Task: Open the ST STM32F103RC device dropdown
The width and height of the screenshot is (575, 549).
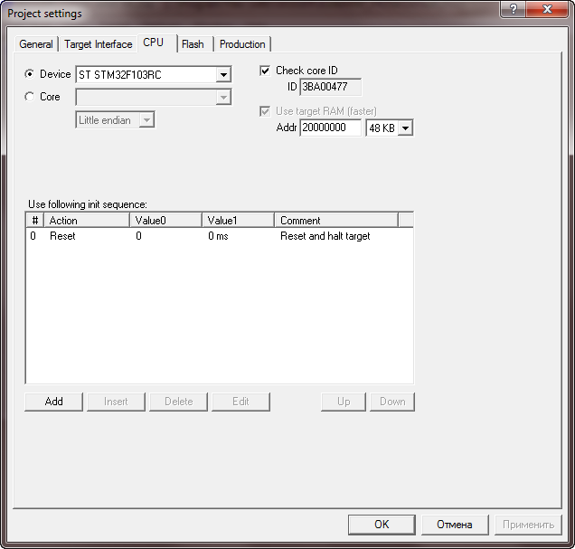Action: 223,75
